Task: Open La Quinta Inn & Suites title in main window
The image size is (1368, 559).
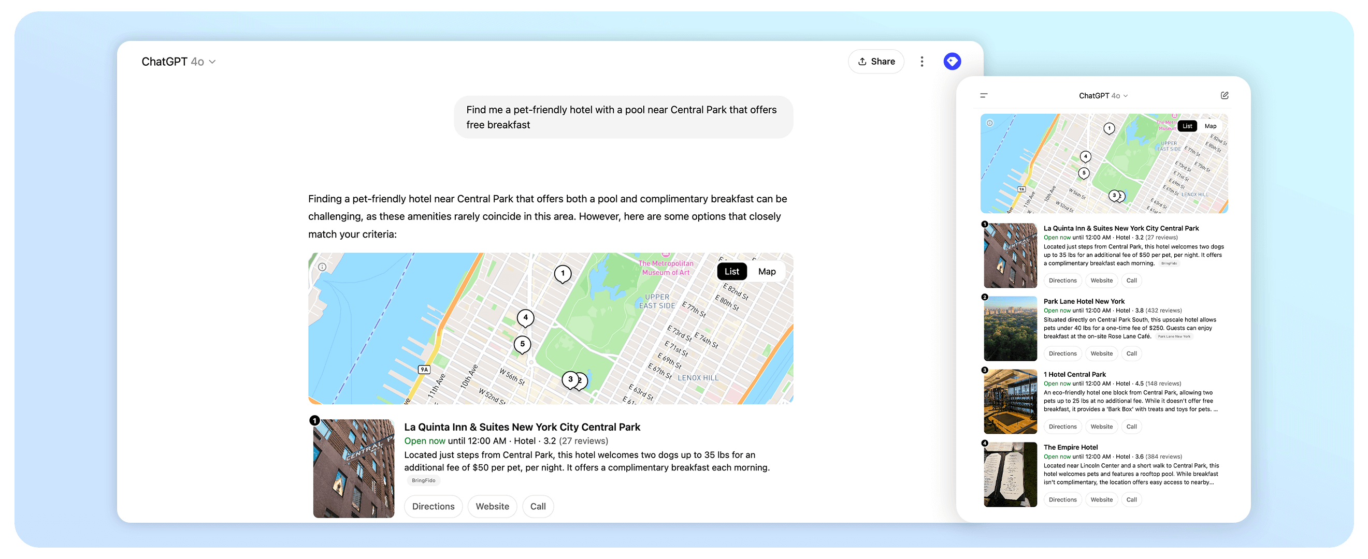Action: click(522, 427)
